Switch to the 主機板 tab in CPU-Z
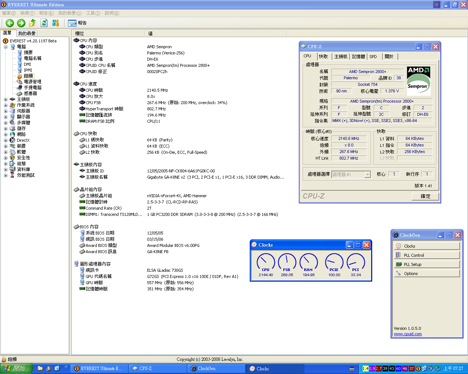The height and width of the screenshot is (374, 468). [x=341, y=57]
